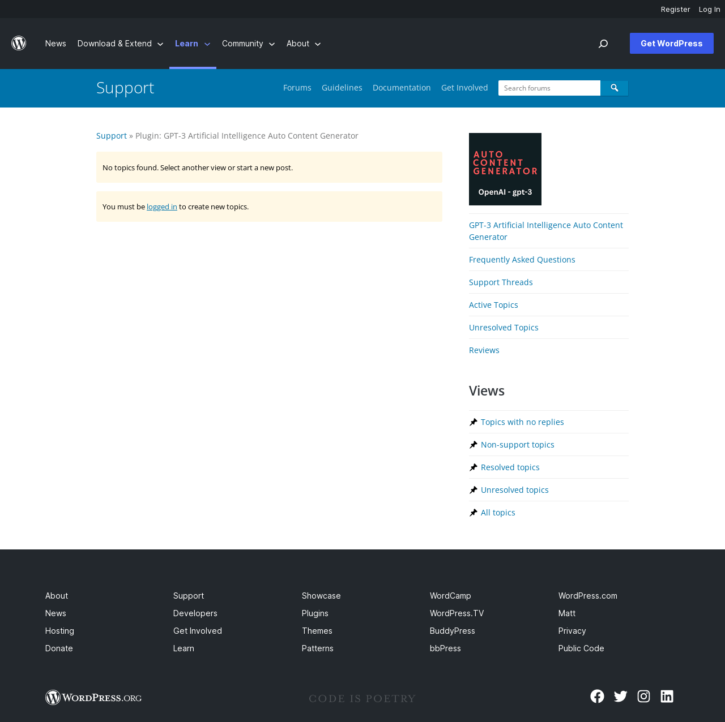This screenshot has width=725, height=722.
Task: Click the 'logged in' link
Action: pos(162,207)
